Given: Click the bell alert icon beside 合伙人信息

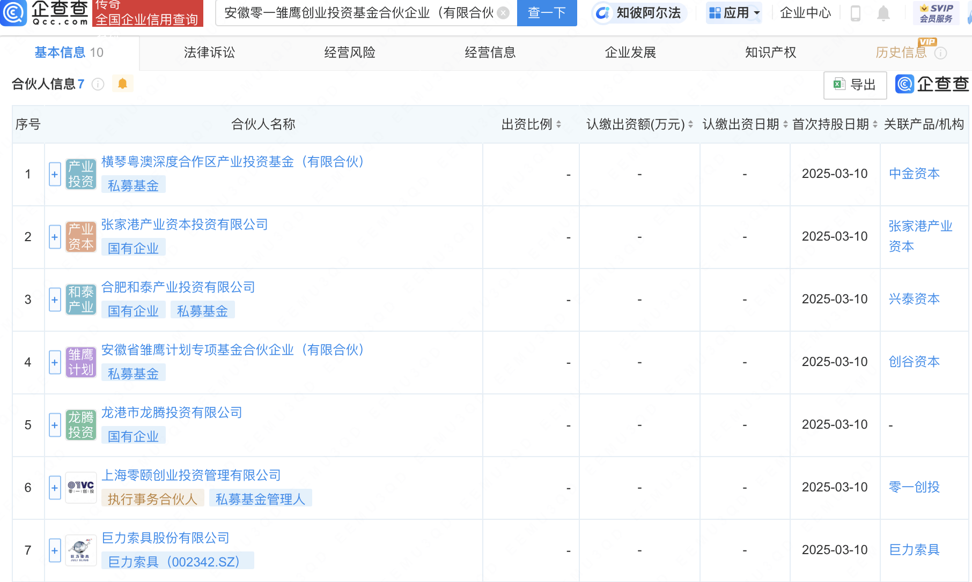Looking at the screenshot, I should pyautogui.click(x=122, y=84).
